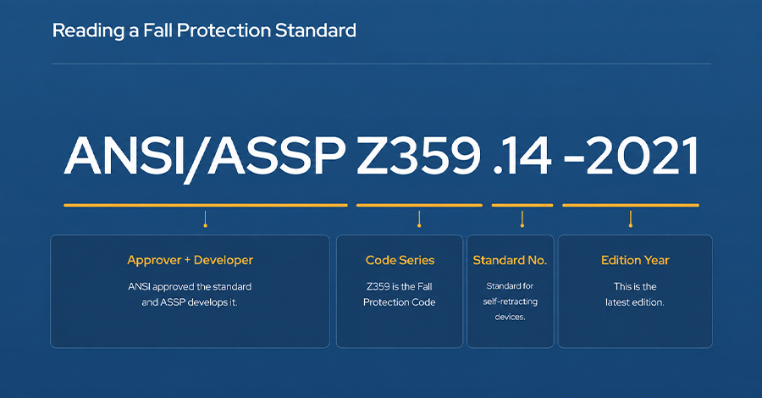Screen dimensions: 762x398
Task: Click 'devices.' text
Action: (510, 317)
